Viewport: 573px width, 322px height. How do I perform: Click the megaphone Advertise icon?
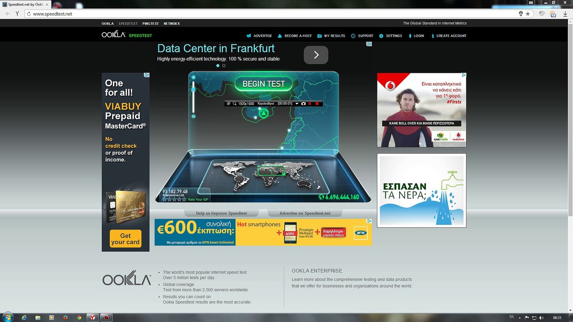(x=249, y=36)
